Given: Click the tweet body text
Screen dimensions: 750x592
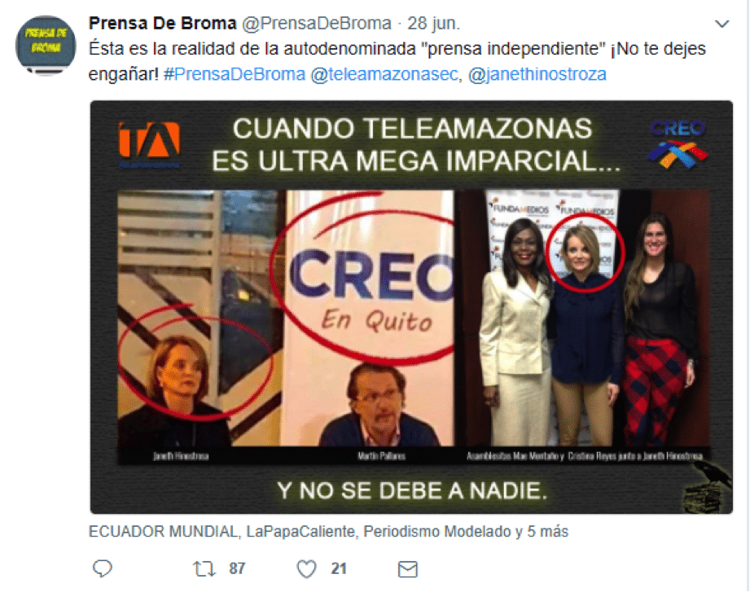Looking at the screenshot, I should coord(397,61).
